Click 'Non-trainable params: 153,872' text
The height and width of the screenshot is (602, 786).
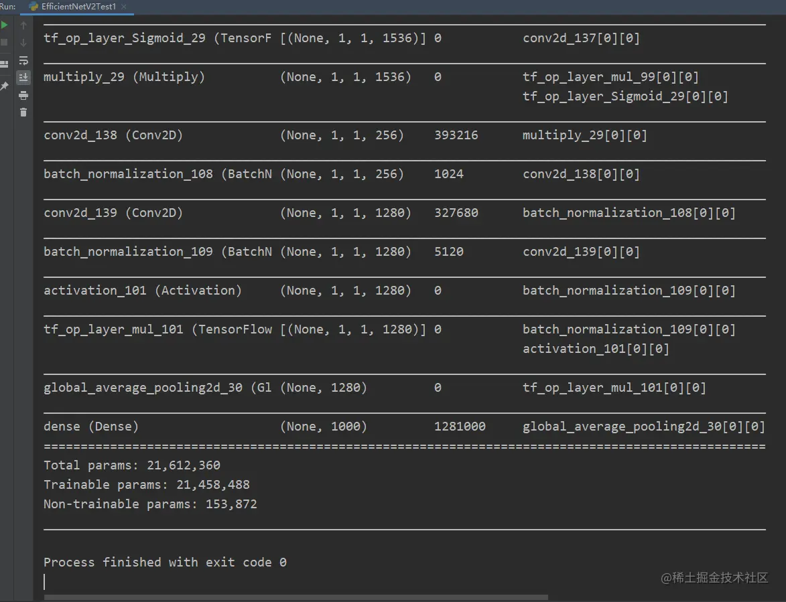click(x=150, y=504)
